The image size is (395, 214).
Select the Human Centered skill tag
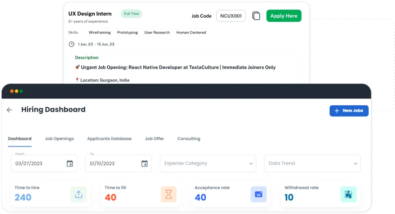point(191,33)
